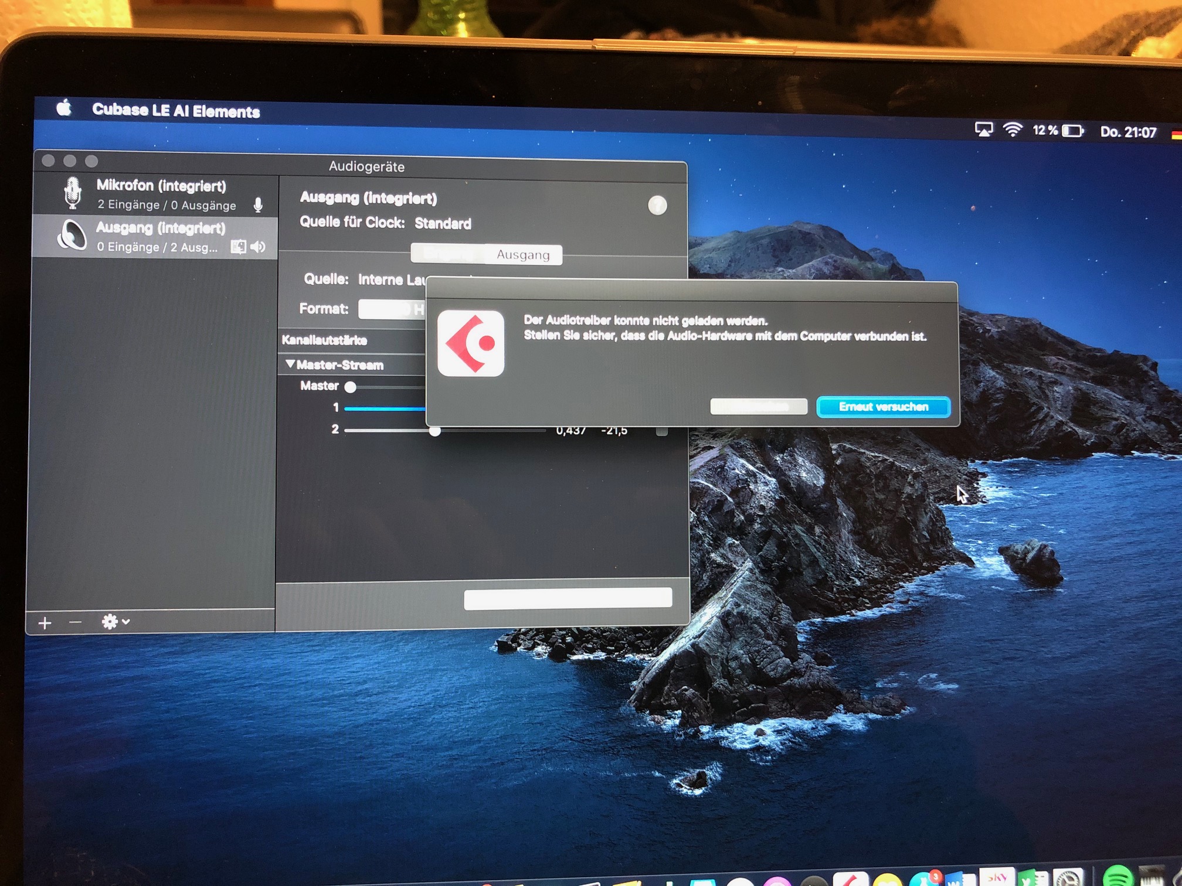Viewport: 1182px width, 886px height.
Task: Click the Erneut versuchen button
Action: click(883, 407)
